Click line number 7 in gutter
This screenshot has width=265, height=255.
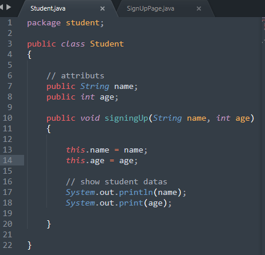[10, 86]
